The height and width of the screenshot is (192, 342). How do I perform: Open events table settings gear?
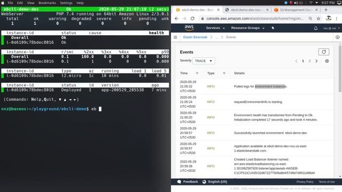click(327, 61)
